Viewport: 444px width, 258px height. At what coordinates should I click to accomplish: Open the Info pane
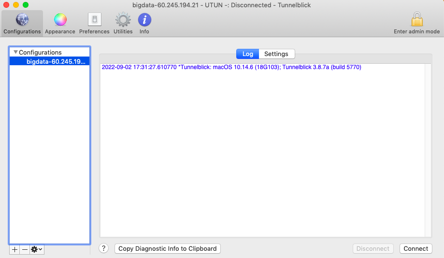[144, 24]
